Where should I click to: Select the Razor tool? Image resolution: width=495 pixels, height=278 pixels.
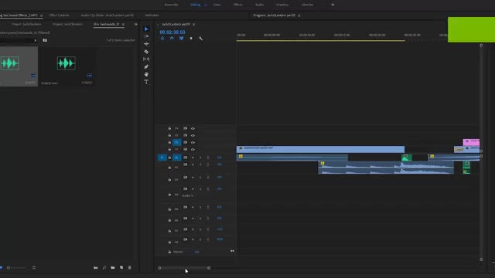click(x=146, y=52)
